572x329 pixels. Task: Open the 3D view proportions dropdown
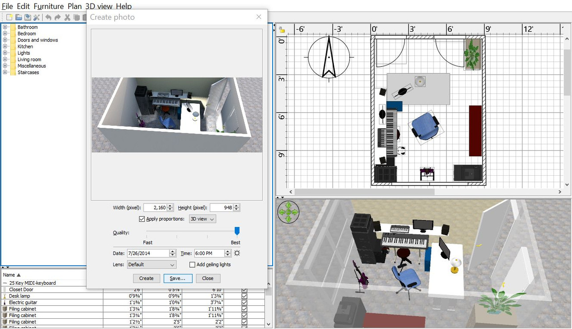[202, 219]
